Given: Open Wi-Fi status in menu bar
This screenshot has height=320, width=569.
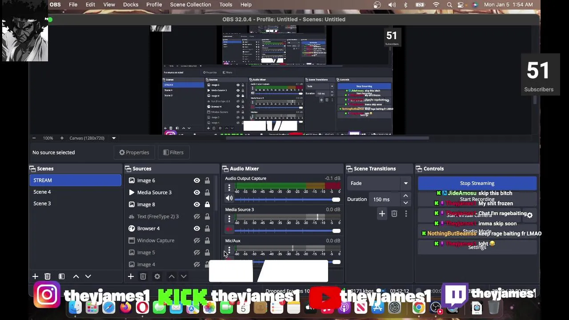Looking at the screenshot, I should pos(436,5).
